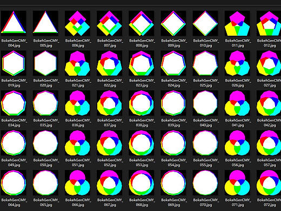The height and width of the screenshot is (211, 281).
Task: Select BokehGenCMY_038.jpg thumbnail image
Action: 142,103
